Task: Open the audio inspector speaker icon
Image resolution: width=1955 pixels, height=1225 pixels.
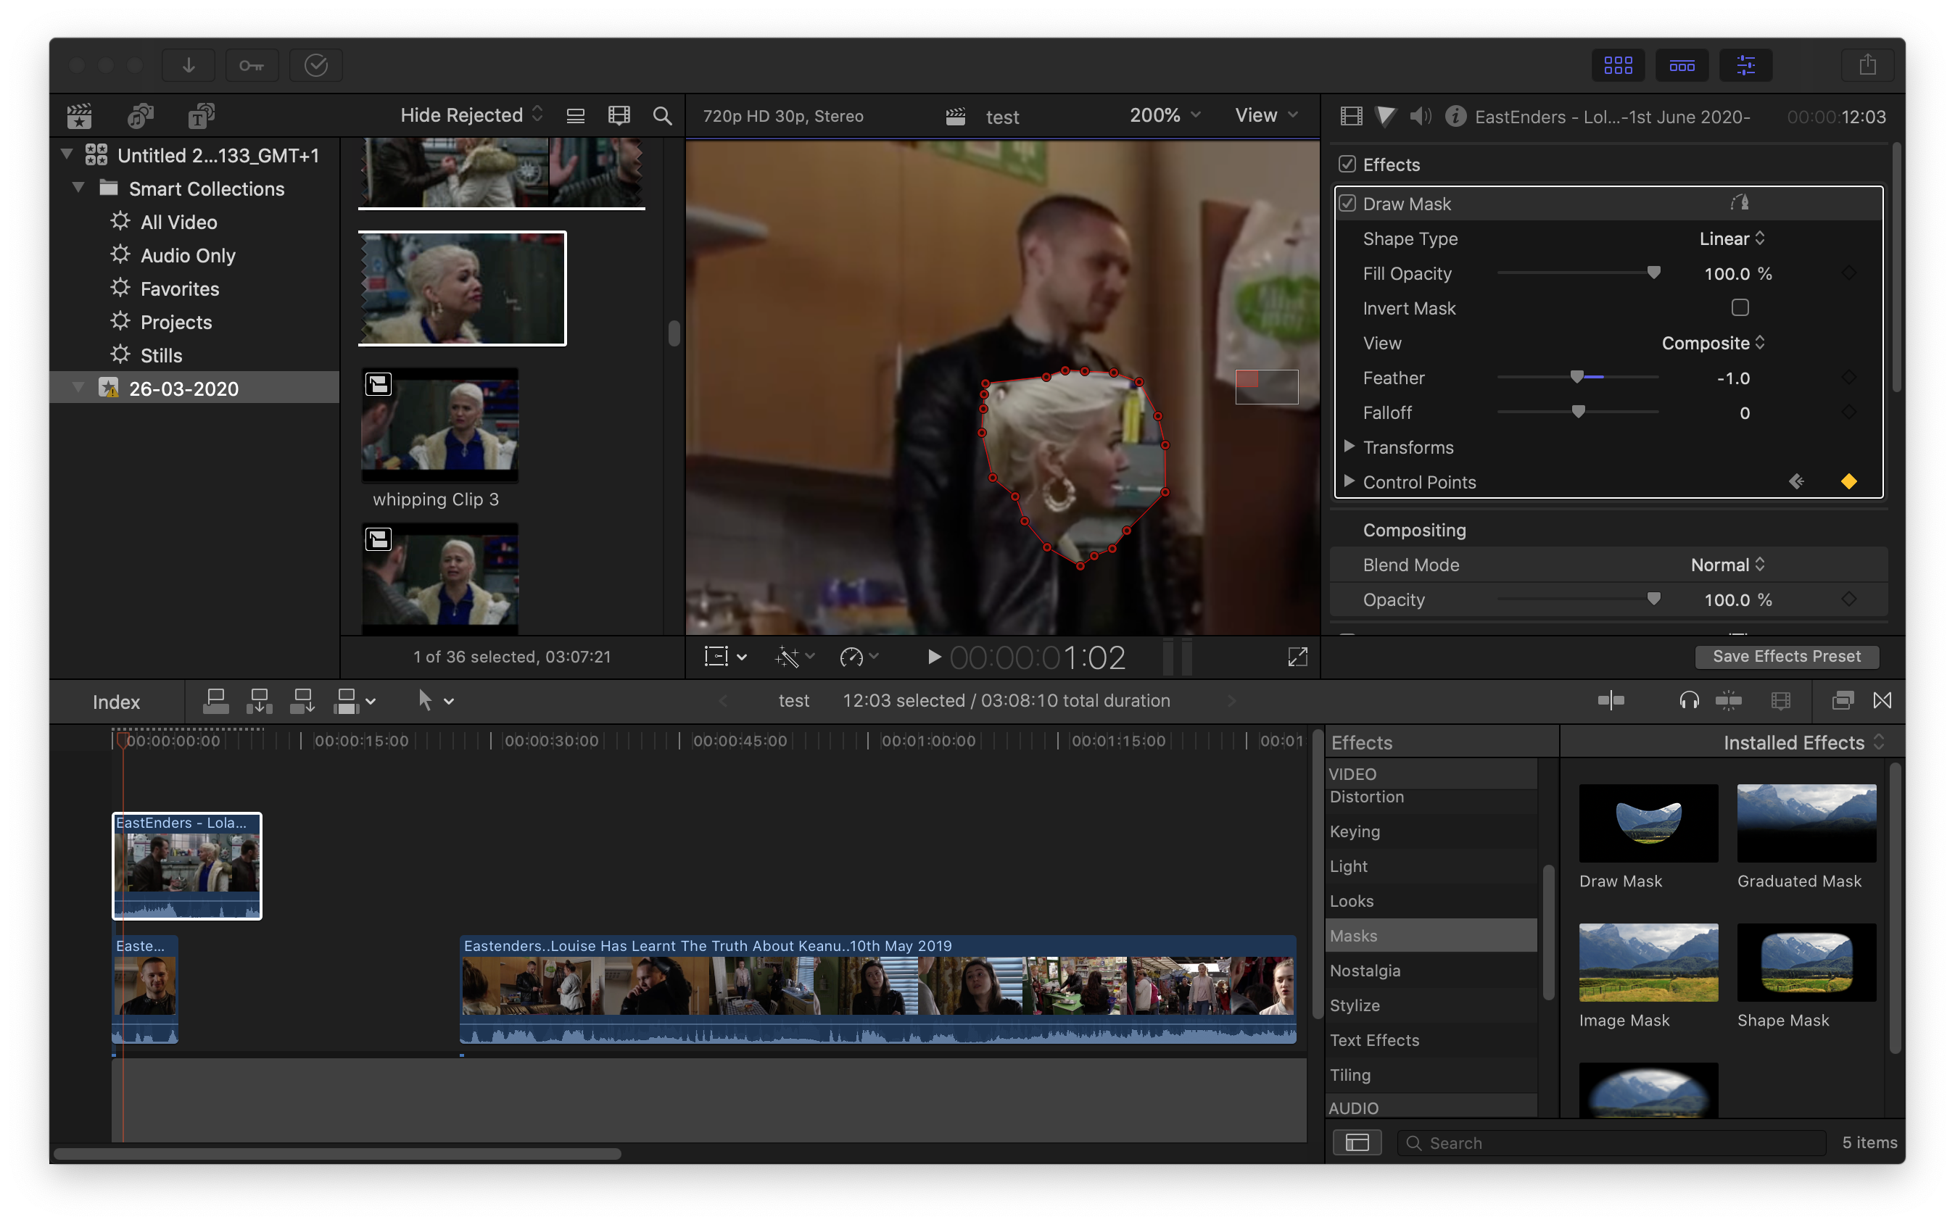Action: pyautogui.click(x=1420, y=116)
